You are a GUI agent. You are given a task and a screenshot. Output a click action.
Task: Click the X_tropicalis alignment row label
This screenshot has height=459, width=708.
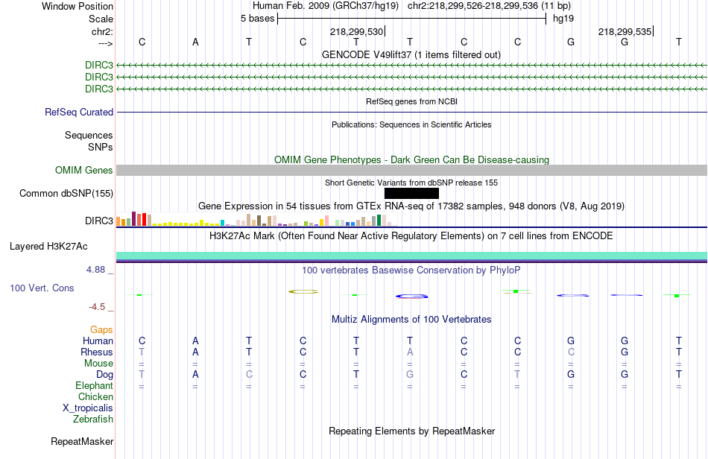click(x=88, y=408)
